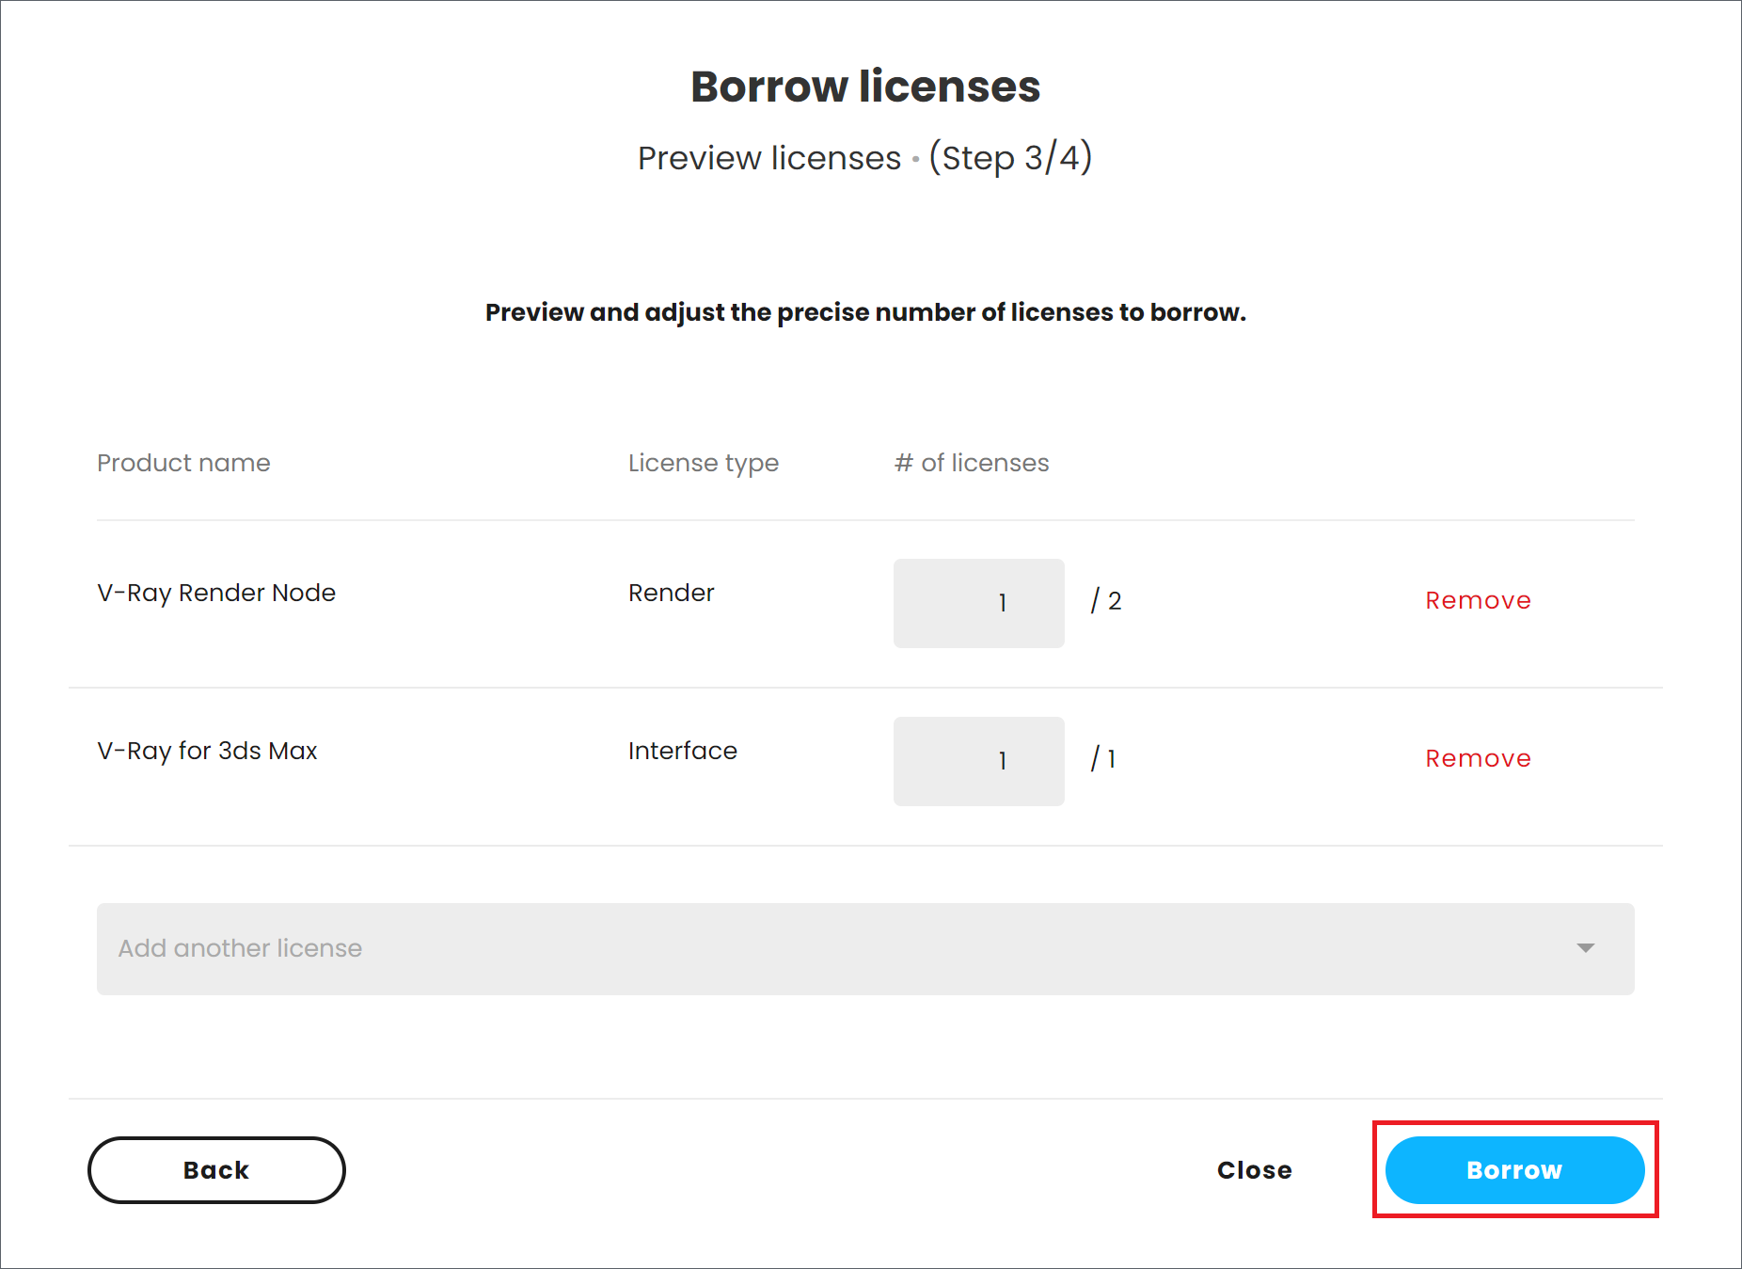Click the Borrow licenses dialog title
Image resolution: width=1742 pixels, height=1269 pixels.
click(x=865, y=87)
